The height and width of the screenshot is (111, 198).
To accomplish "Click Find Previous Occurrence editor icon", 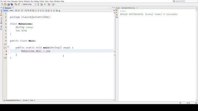I will coord(28,10).
